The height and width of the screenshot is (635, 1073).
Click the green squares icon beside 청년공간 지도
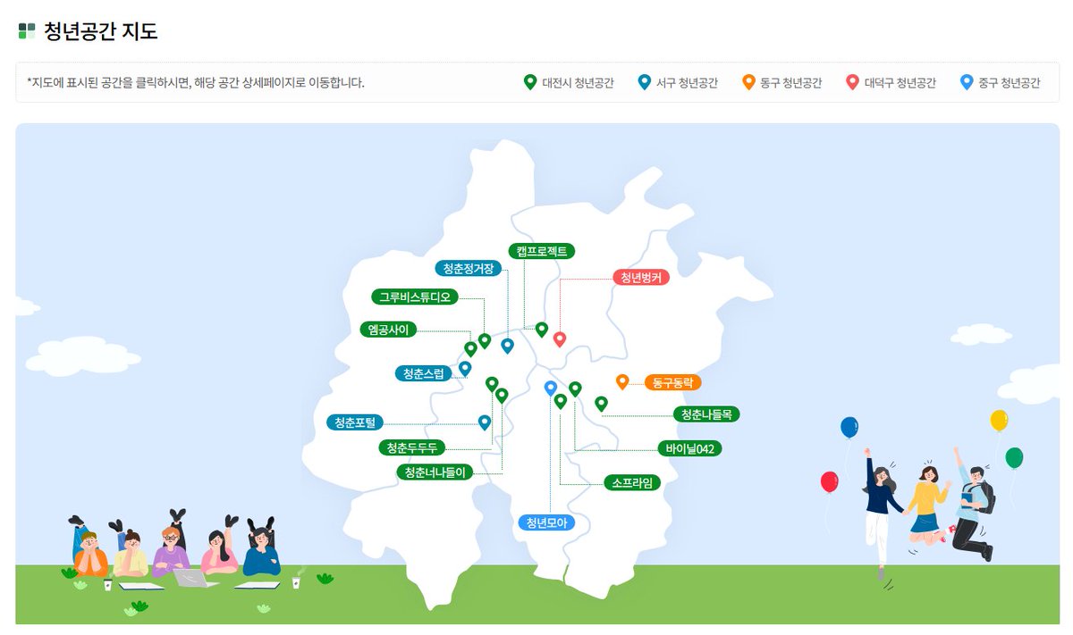27,31
